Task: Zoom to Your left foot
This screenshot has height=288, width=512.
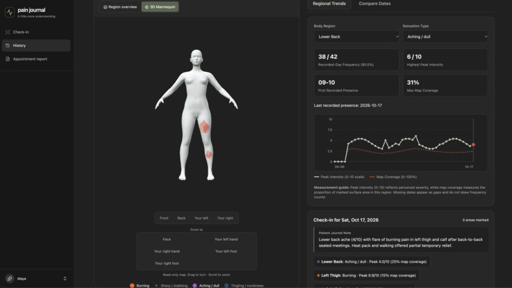Action: pyautogui.click(x=226, y=251)
